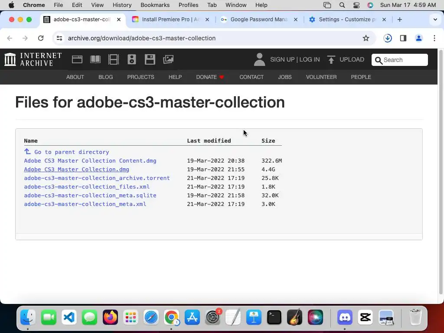Click SIGN UP link

282,59
